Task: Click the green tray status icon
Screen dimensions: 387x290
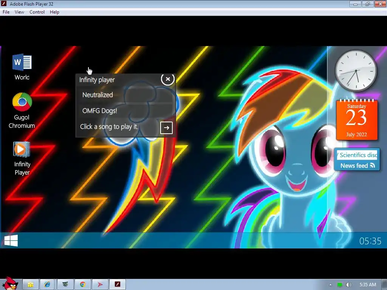Action: (x=340, y=285)
